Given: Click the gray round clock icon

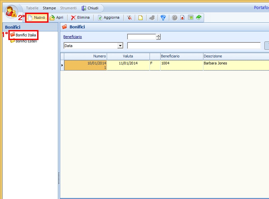Looking at the screenshot, I should tap(175, 18).
